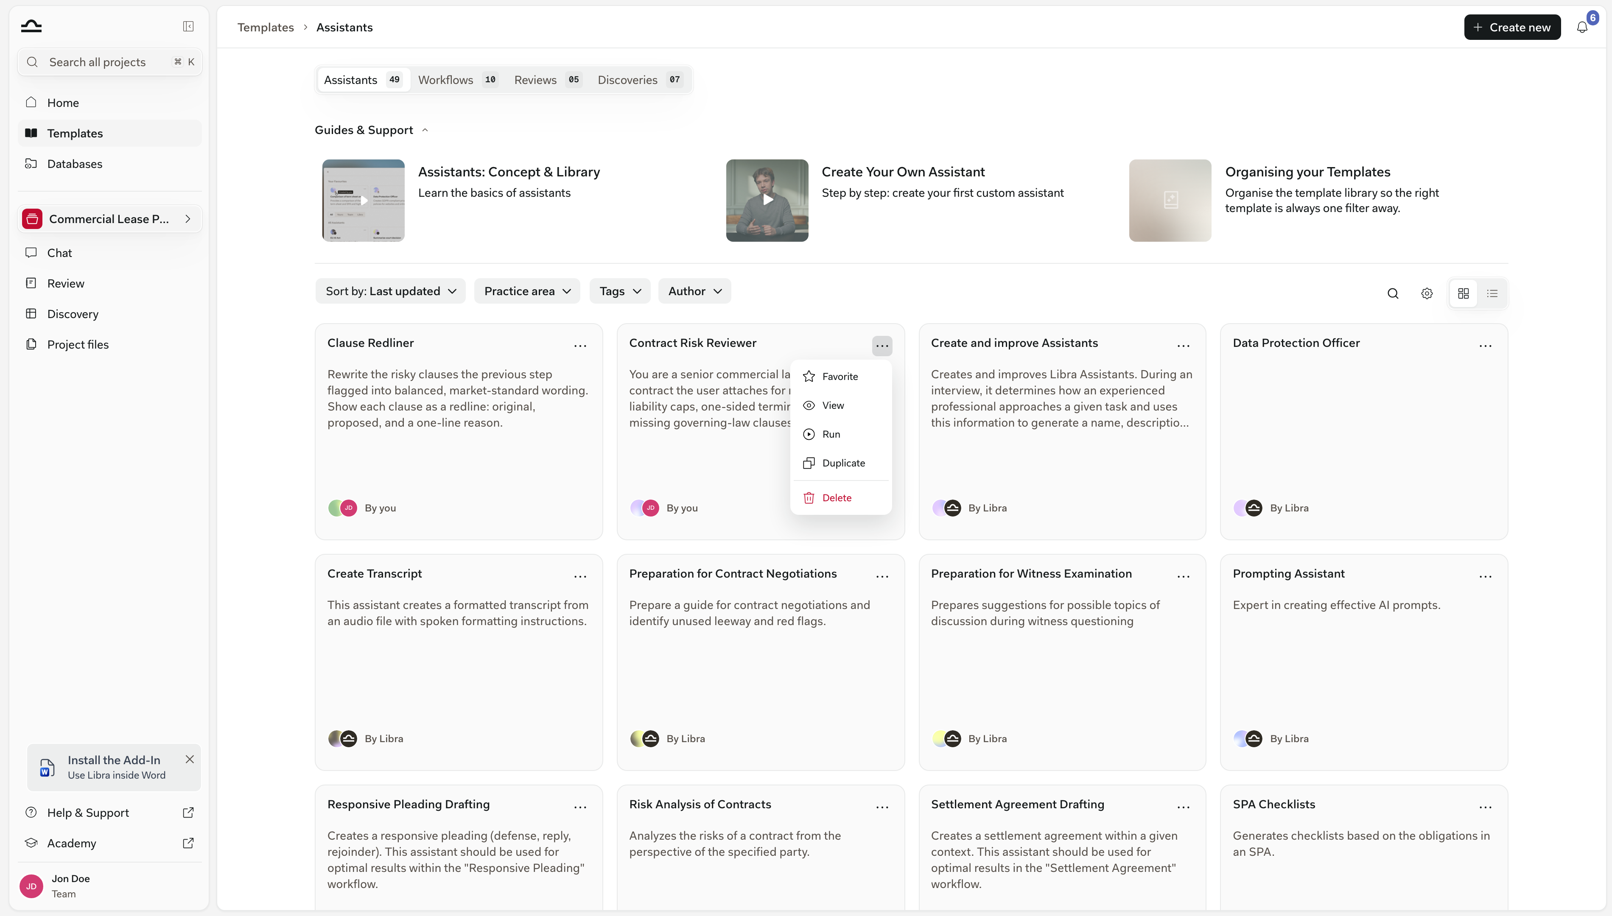
Task: Open options on SPA Checklists card
Action: [x=1485, y=807]
